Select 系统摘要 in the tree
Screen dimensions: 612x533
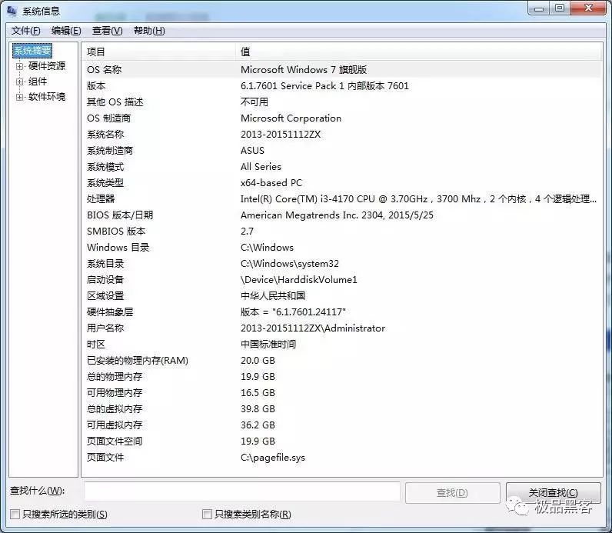(x=32, y=50)
